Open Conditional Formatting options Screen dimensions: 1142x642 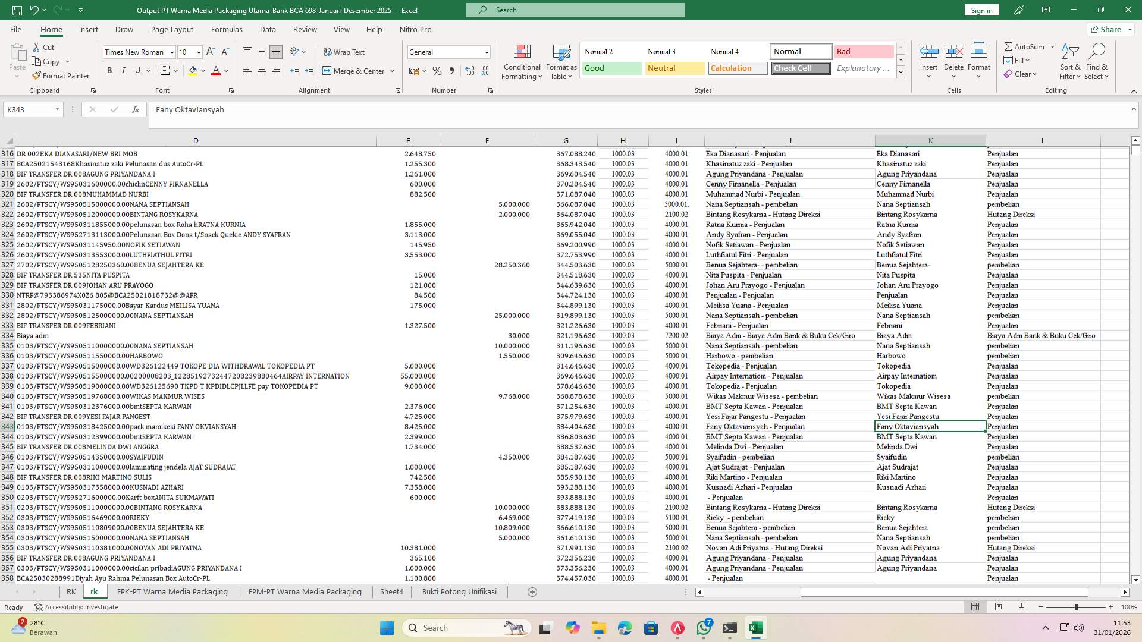522,61
